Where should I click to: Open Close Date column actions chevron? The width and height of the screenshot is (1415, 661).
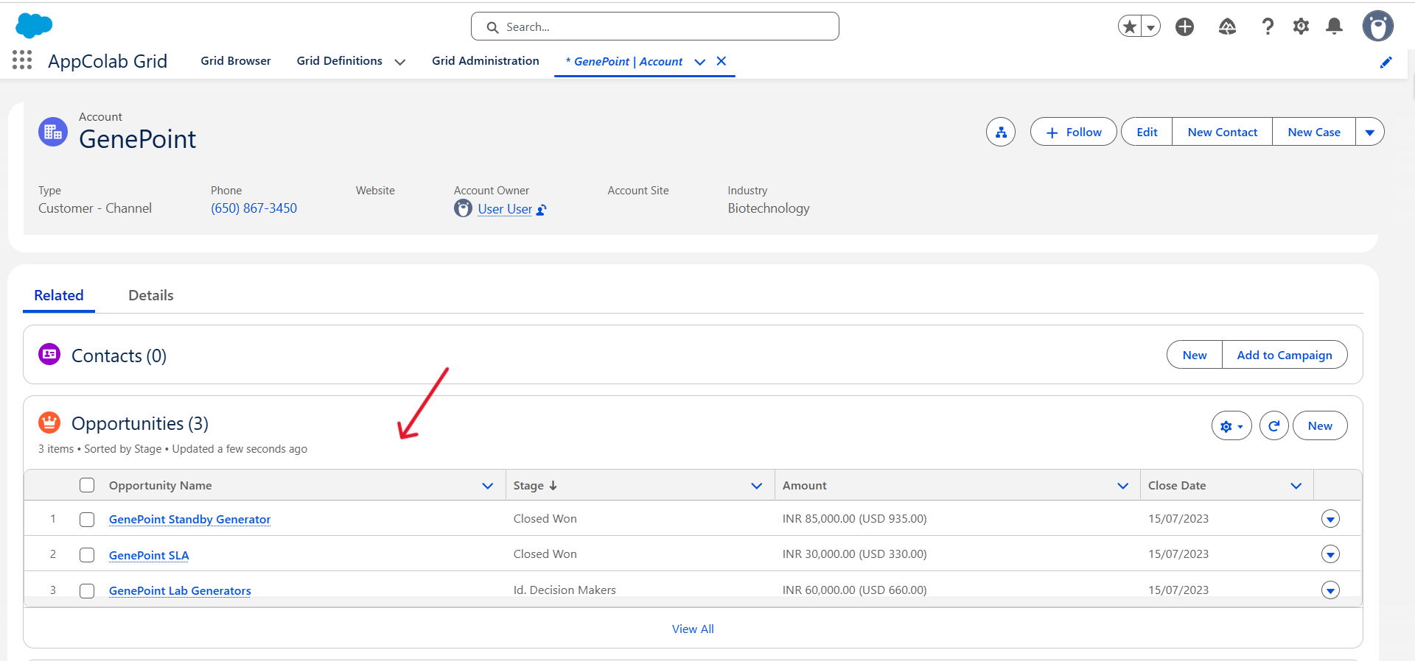tap(1296, 486)
